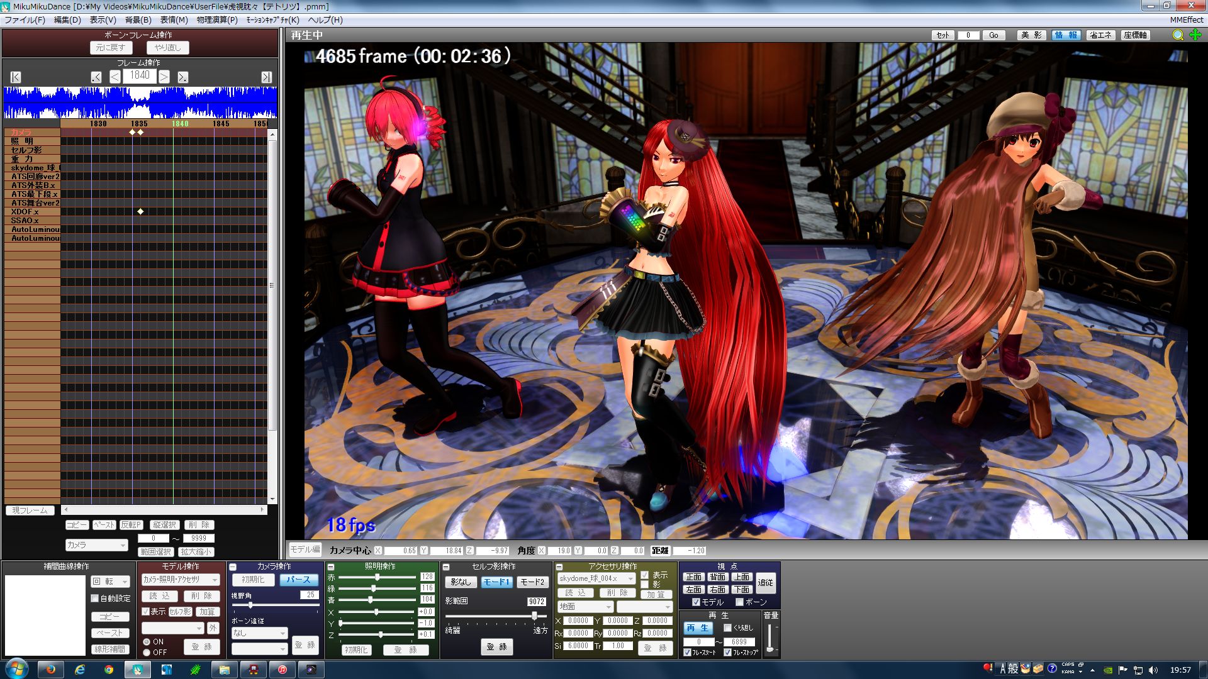This screenshot has height=679, width=1208.
Task: Collapse the アクセサリ操作 panel minus icon
Action: [x=559, y=567]
